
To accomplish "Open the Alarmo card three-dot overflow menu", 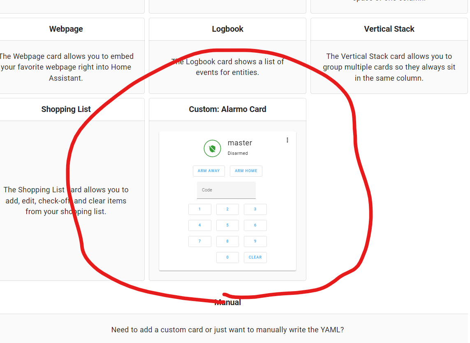I will pyautogui.click(x=287, y=140).
